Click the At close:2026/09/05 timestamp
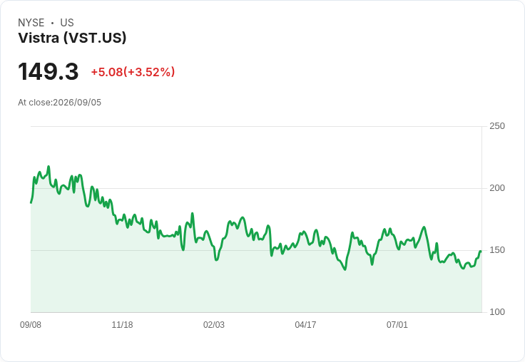 point(60,103)
